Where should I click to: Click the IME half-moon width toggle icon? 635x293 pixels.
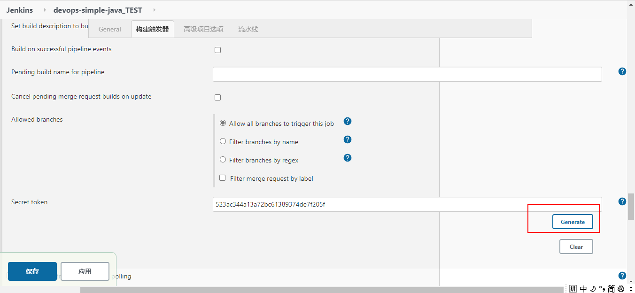tap(593, 289)
